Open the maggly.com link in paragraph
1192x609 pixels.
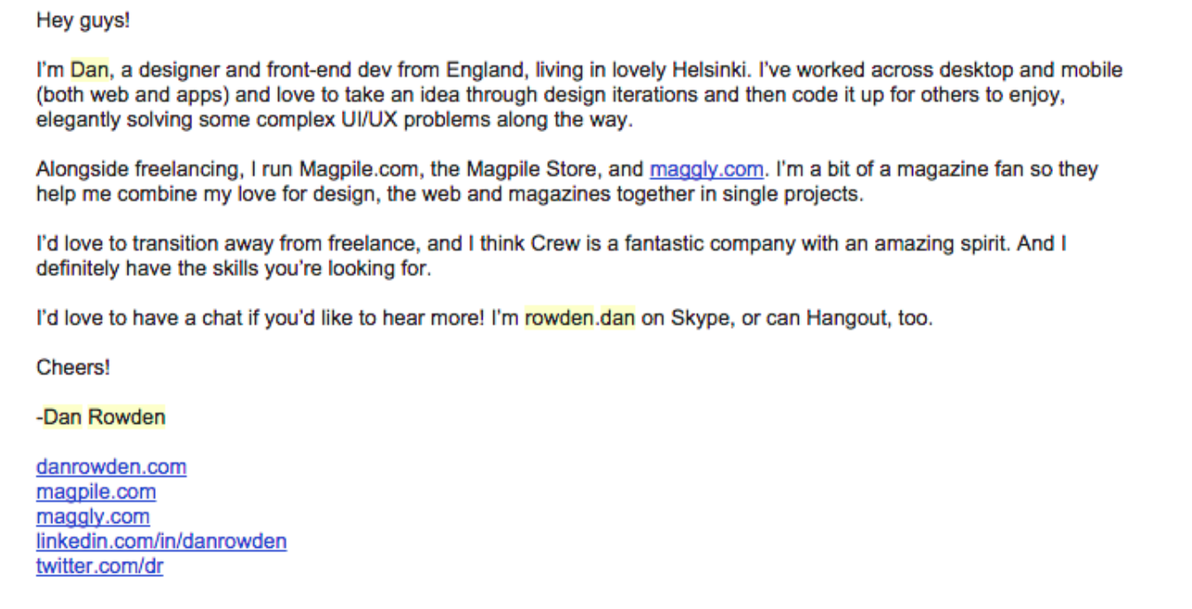[706, 169]
